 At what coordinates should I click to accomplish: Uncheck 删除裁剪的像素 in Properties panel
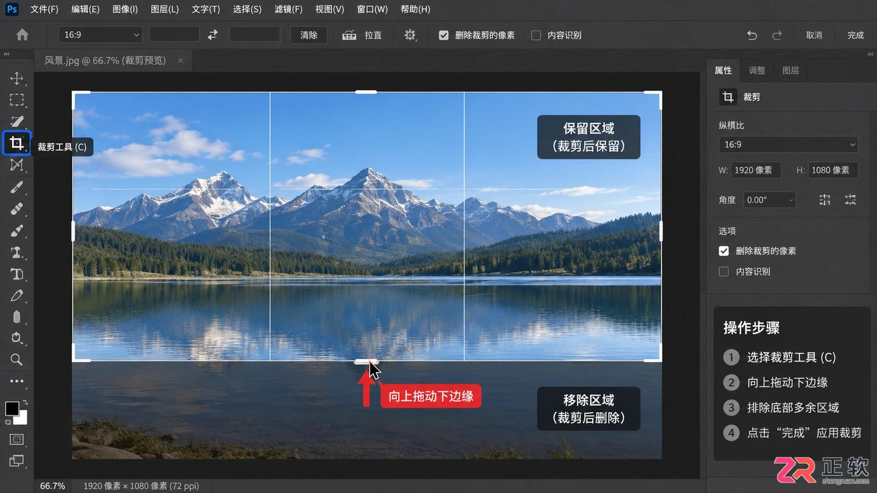pos(724,251)
